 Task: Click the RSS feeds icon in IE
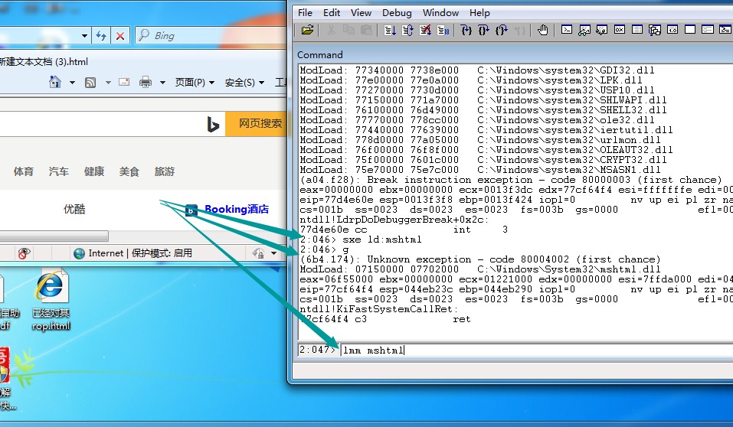coord(90,83)
